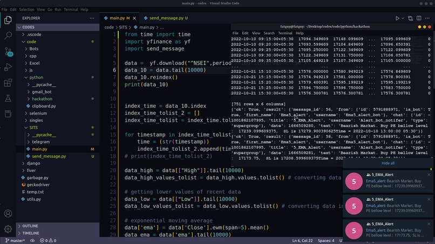Open Run and Debug view
The width and height of the screenshot is (435, 244).
[x=8, y=67]
